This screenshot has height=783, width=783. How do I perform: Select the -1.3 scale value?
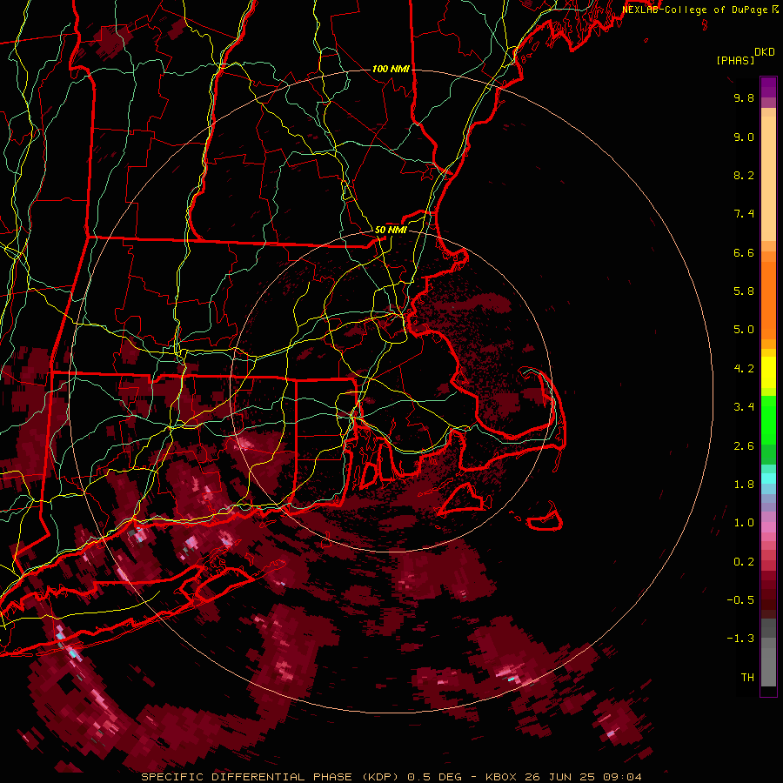coord(740,639)
